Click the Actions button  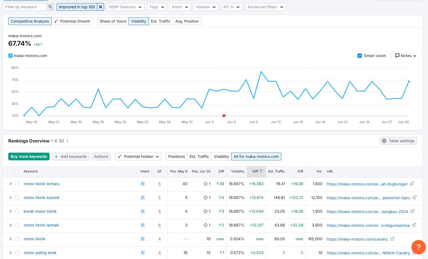pos(101,157)
